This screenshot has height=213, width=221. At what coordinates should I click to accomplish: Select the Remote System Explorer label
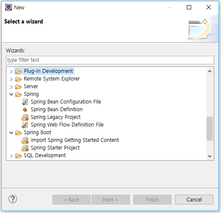click(x=52, y=79)
